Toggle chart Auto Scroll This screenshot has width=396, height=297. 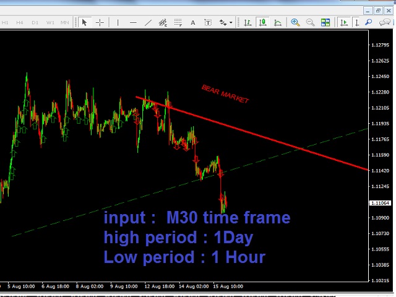[344, 22]
